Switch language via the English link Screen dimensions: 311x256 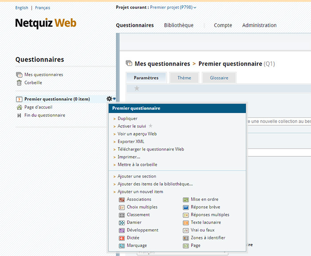click(x=22, y=8)
